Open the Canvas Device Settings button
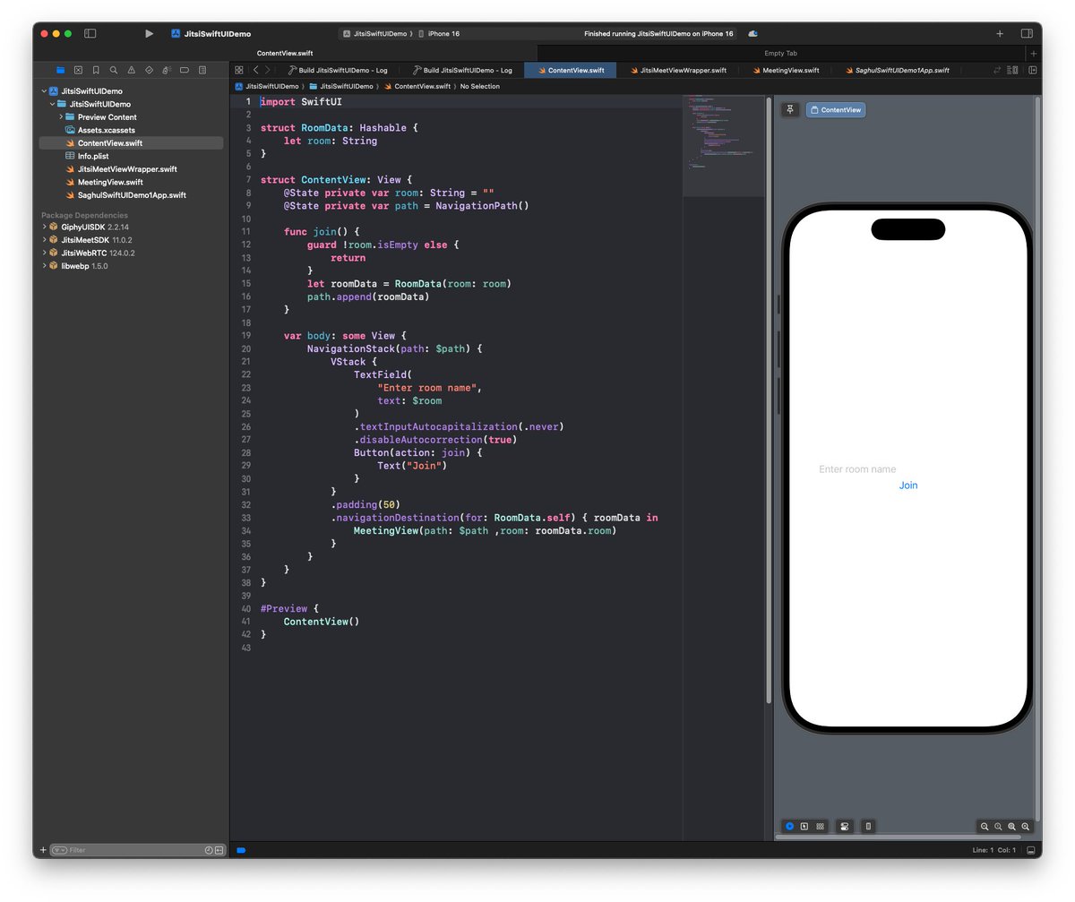1075x902 pixels. 845,826
